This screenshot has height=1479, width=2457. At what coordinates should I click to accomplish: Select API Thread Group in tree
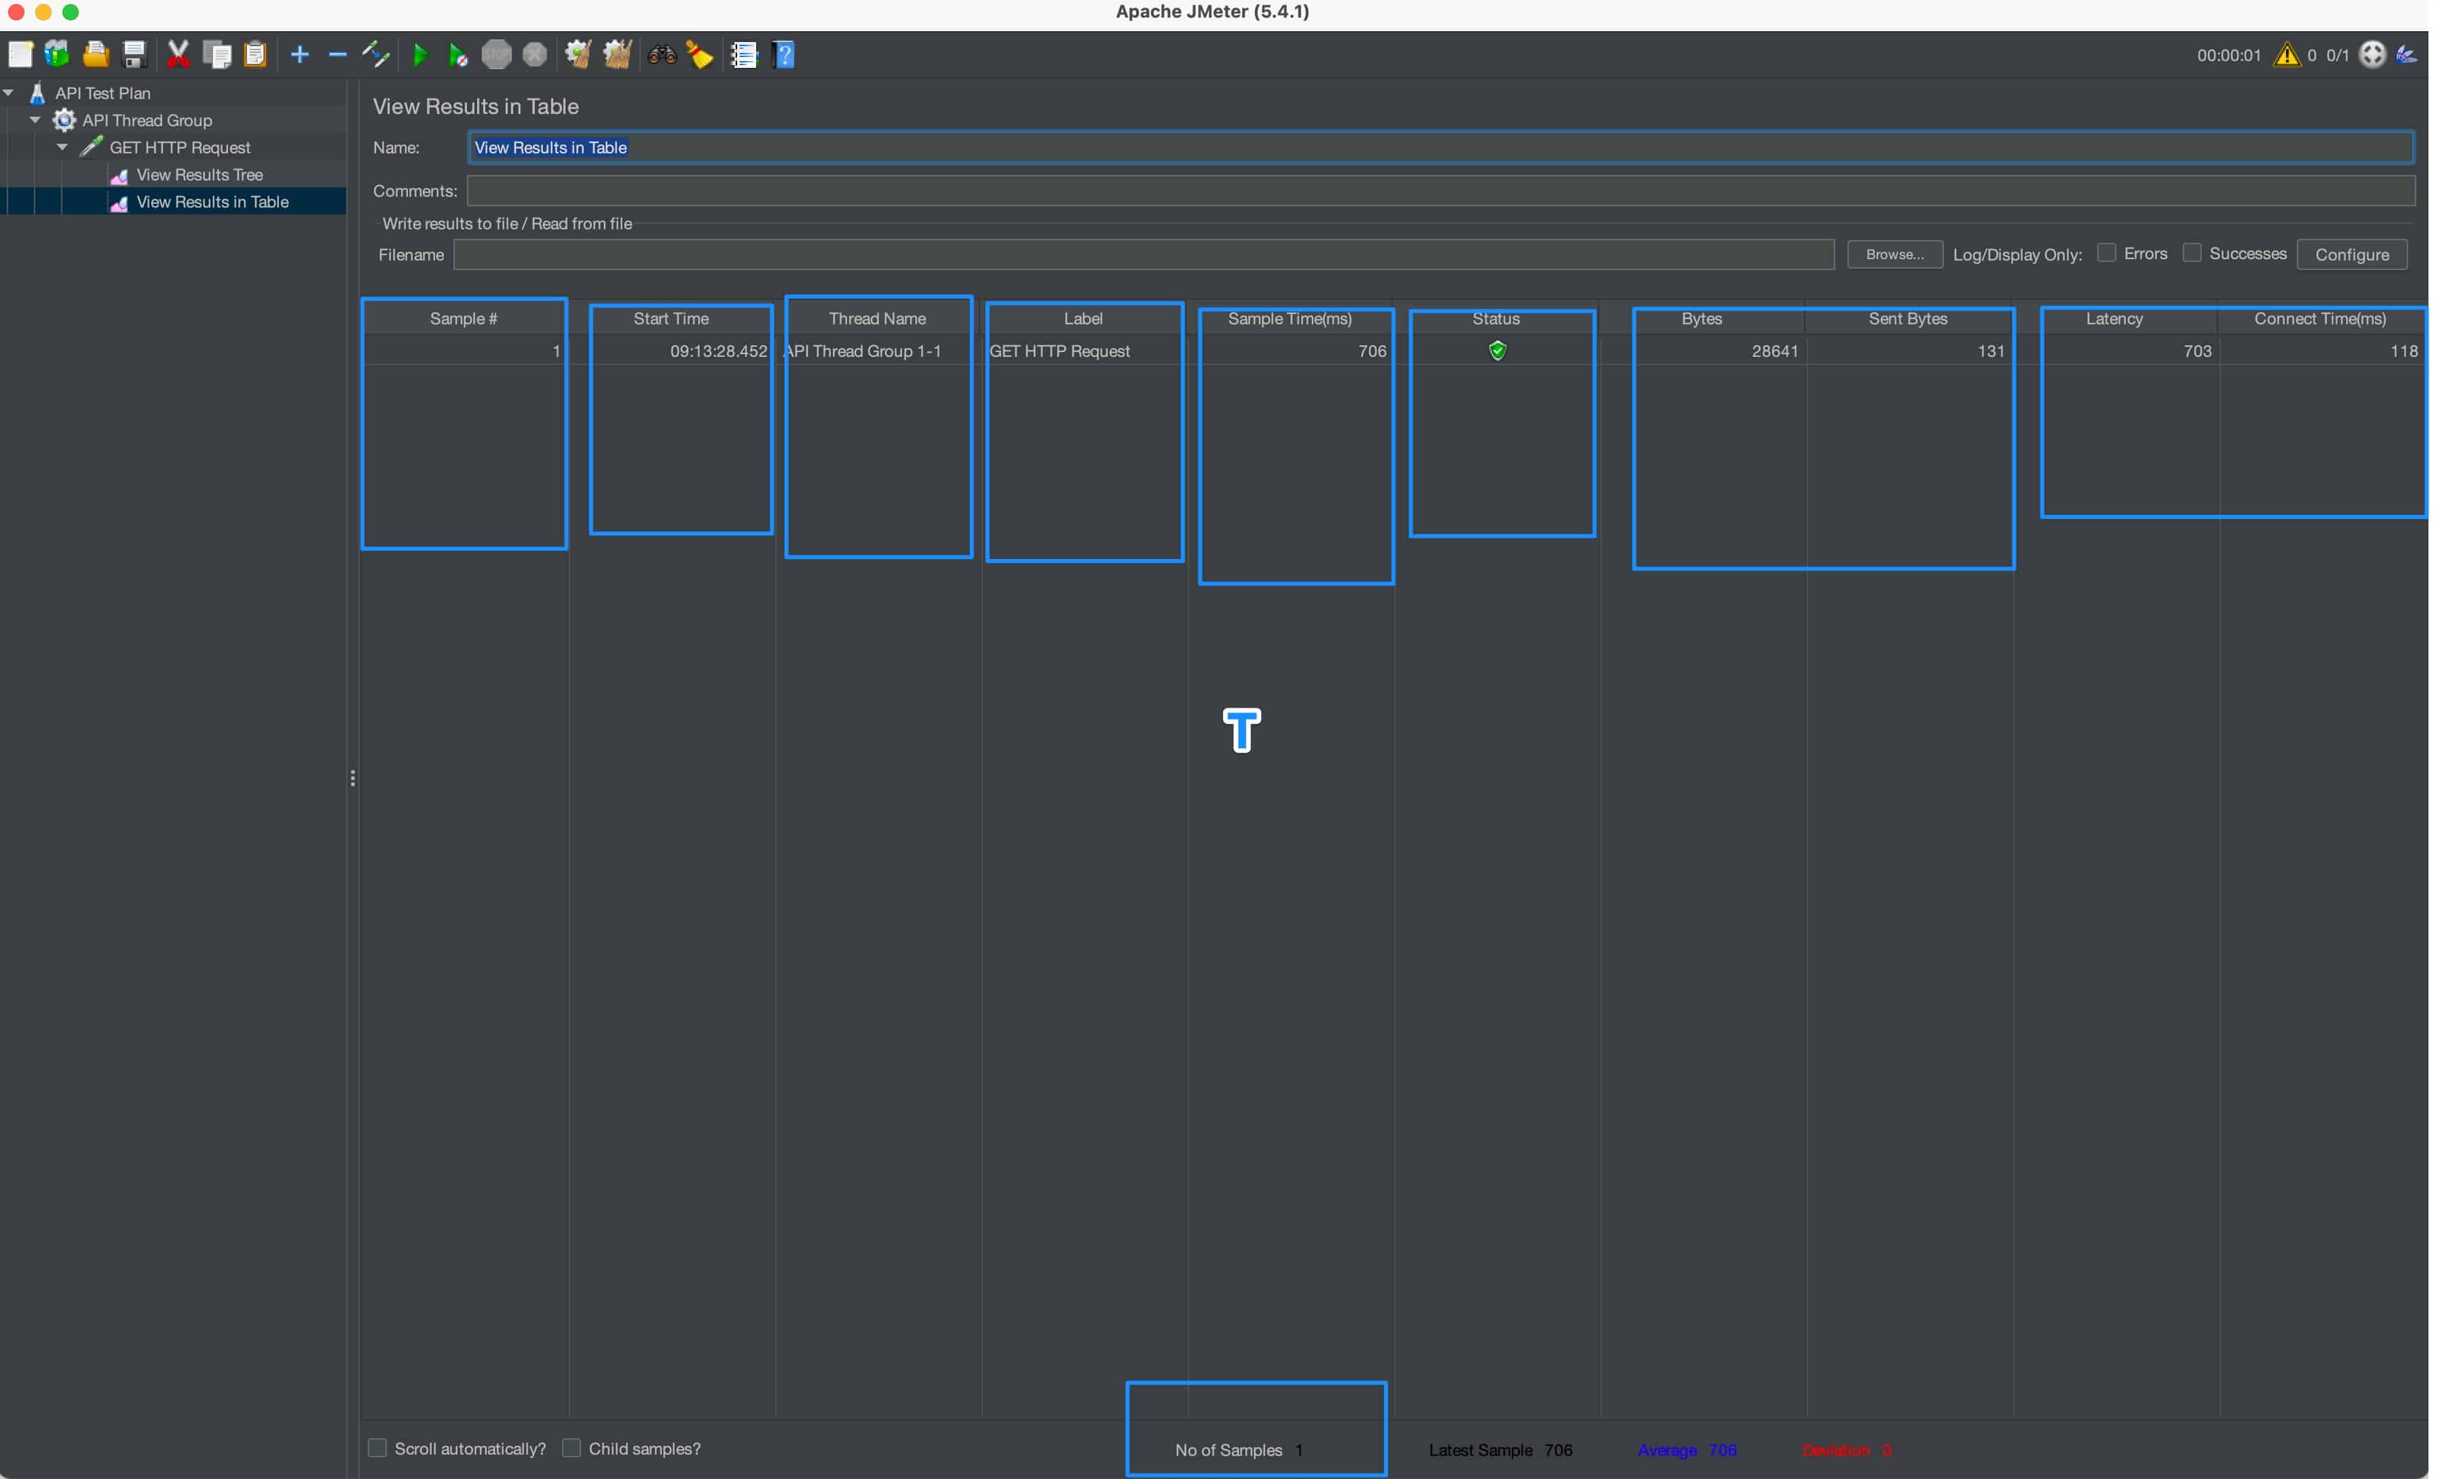(147, 119)
